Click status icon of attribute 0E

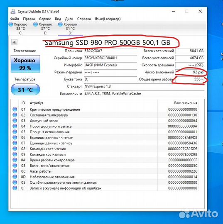click(15, 183)
